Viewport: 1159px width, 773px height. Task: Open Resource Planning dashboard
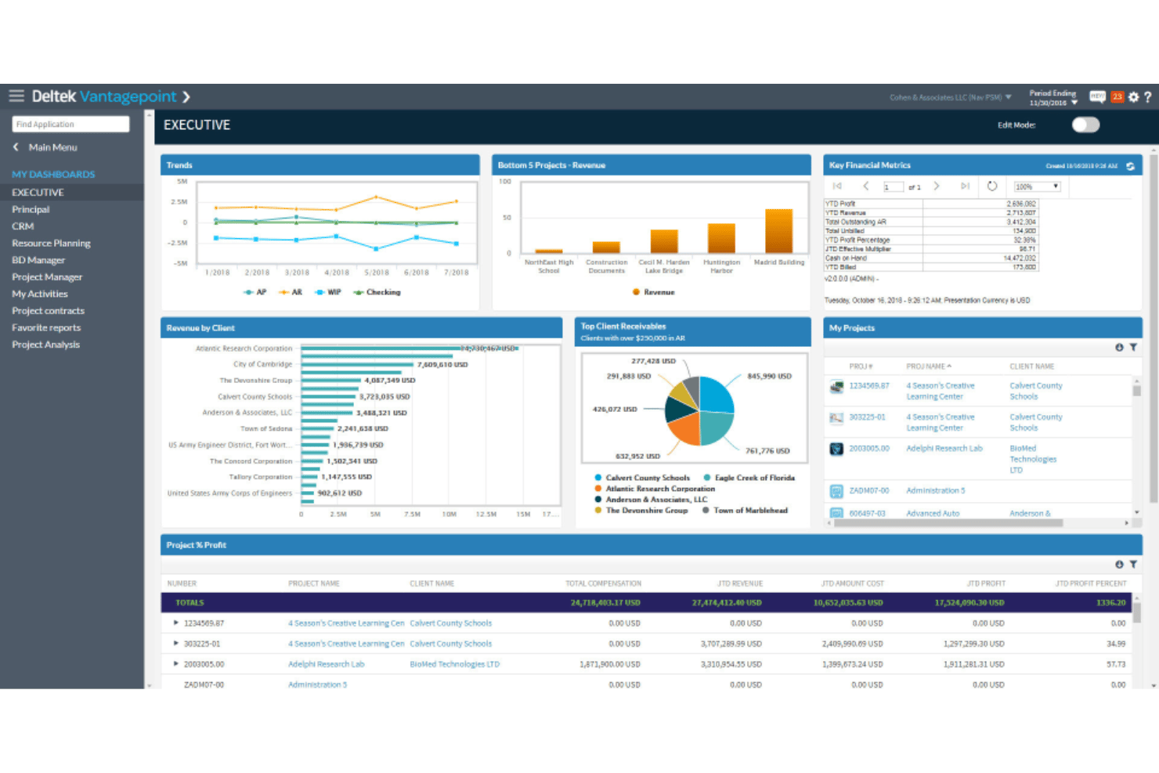click(51, 244)
